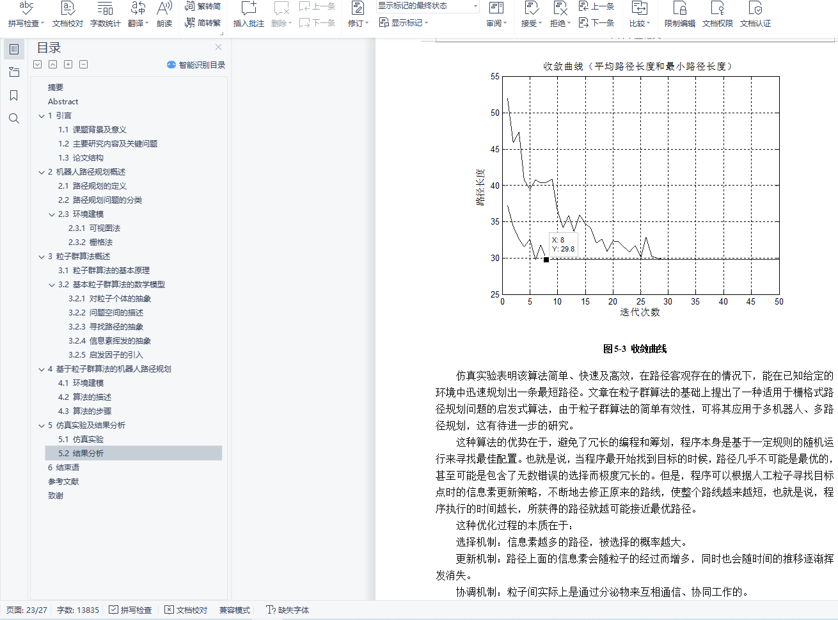Click 缺失字体 in the status bar
Screen dimensions: 838x620
pyautogui.click(x=287, y=610)
